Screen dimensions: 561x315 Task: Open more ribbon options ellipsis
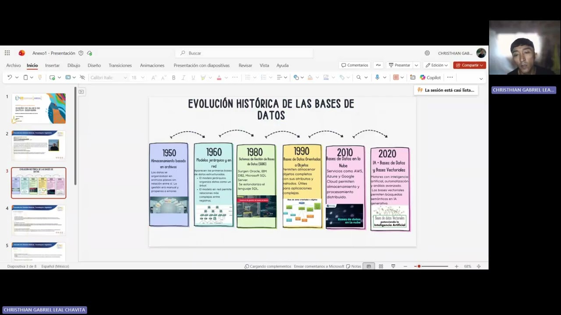click(x=450, y=77)
